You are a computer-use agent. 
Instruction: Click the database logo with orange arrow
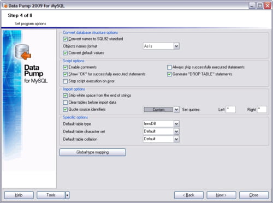(23, 52)
